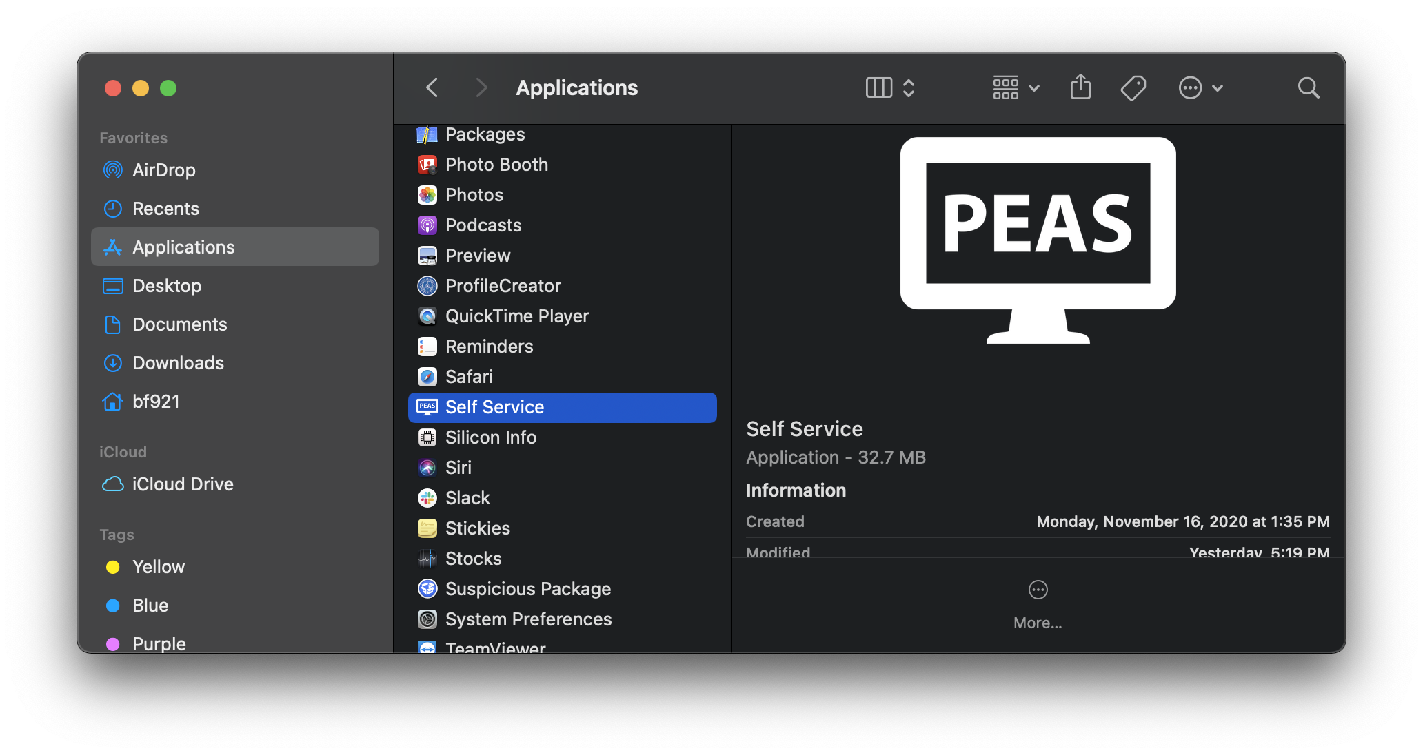Select Suspicious Package in the list

coord(528,589)
